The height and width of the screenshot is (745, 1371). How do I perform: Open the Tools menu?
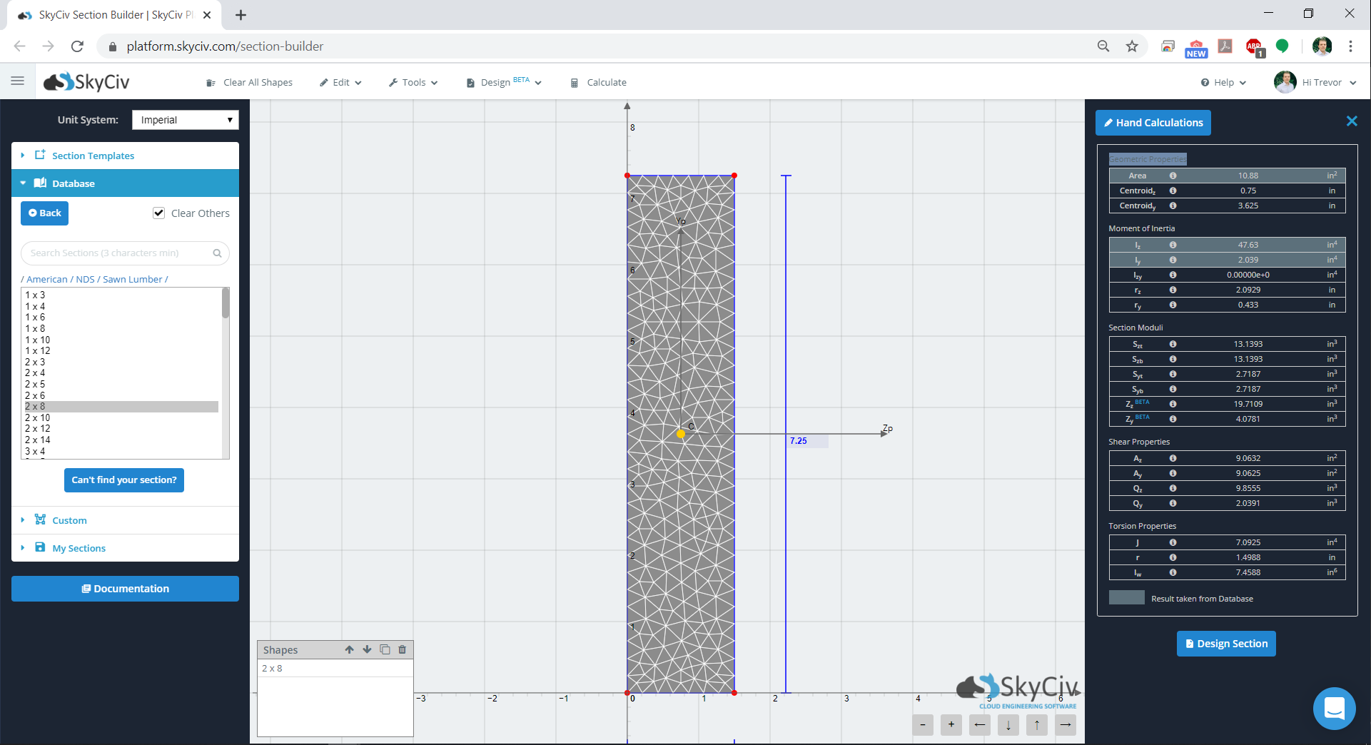413,83
